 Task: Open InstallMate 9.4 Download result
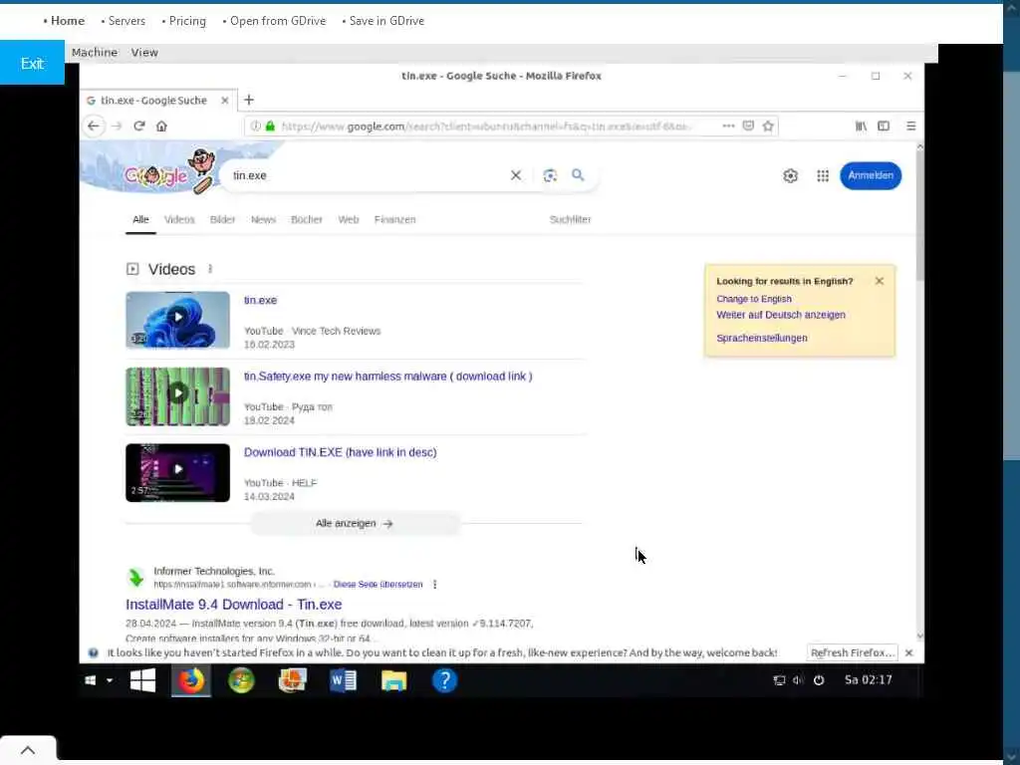tap(233, 605)
